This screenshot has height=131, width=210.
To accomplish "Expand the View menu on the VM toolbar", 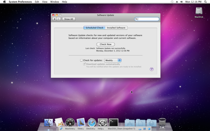I will (80, 129).
